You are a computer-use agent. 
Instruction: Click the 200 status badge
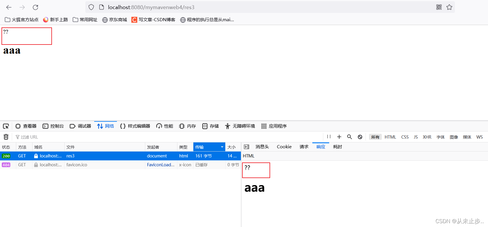(6, 156)
